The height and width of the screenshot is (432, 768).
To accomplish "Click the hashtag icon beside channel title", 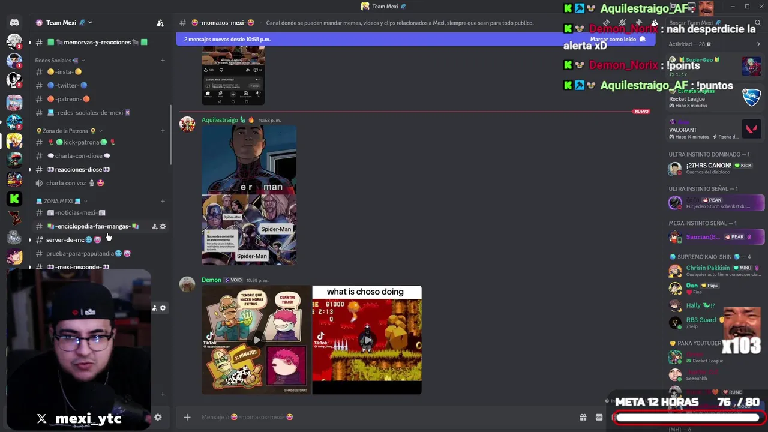I will (x=182, y=23).
